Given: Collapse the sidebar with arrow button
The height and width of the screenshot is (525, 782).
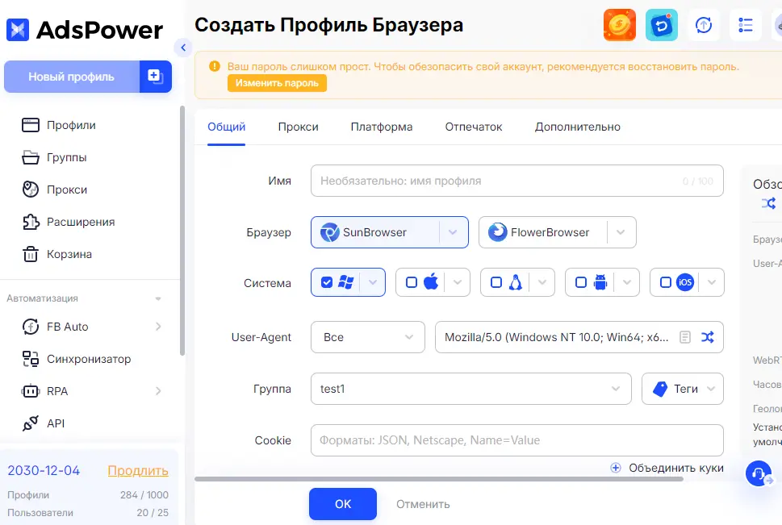Looking at the screenshot, I should coord(183,48).
